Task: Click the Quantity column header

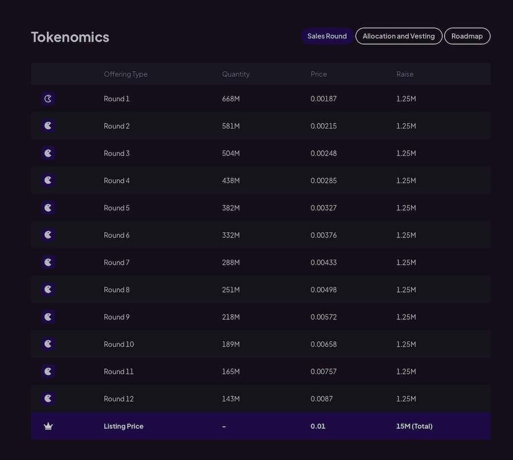Action: click(x=235, y=74)
